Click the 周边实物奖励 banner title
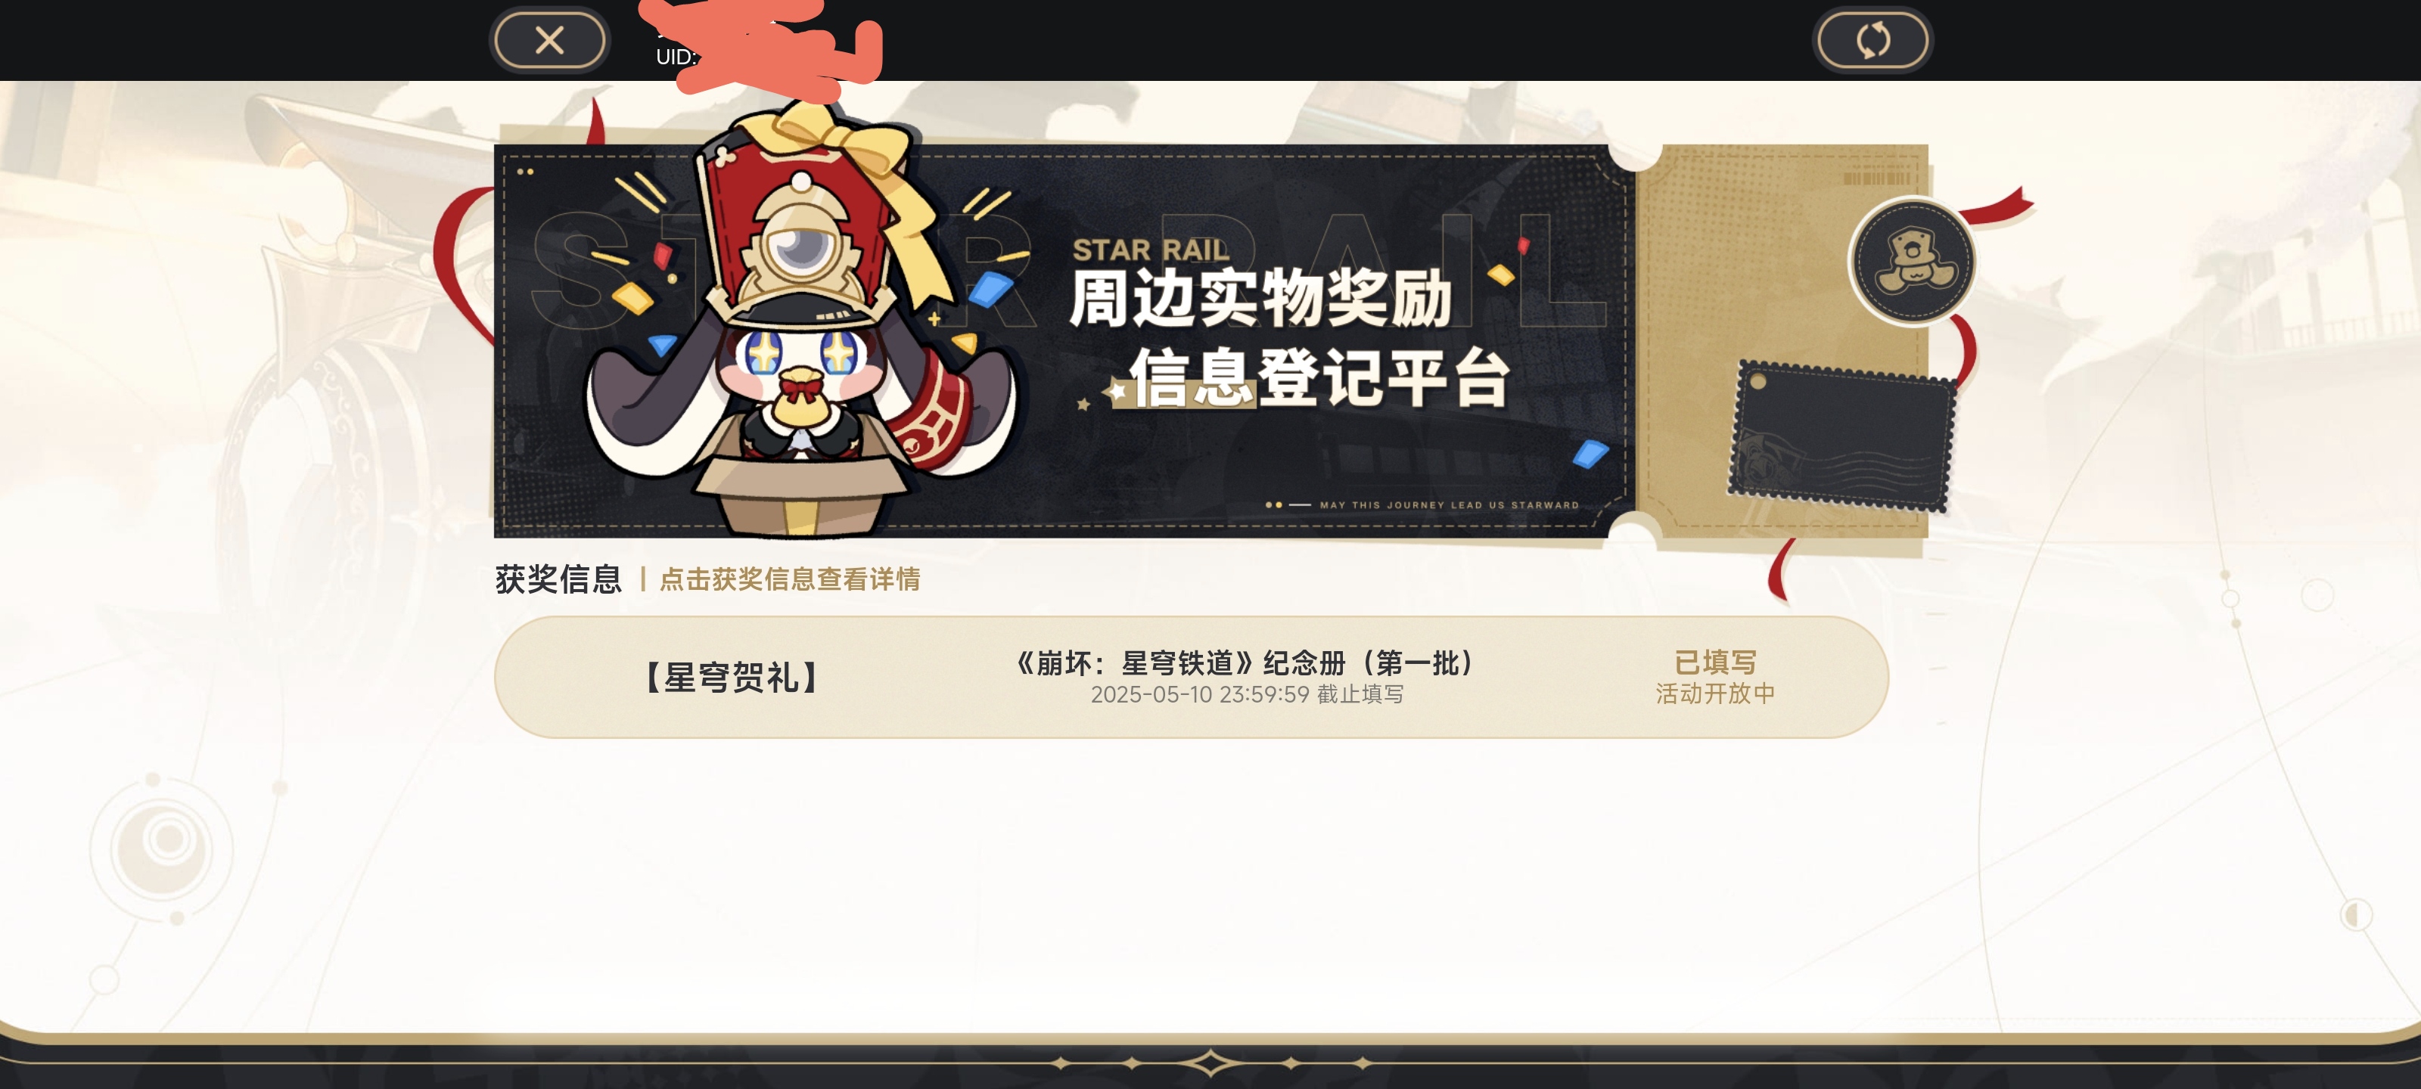The height and width of the screenshot is (1089, 2421). tap(1261, 299)
